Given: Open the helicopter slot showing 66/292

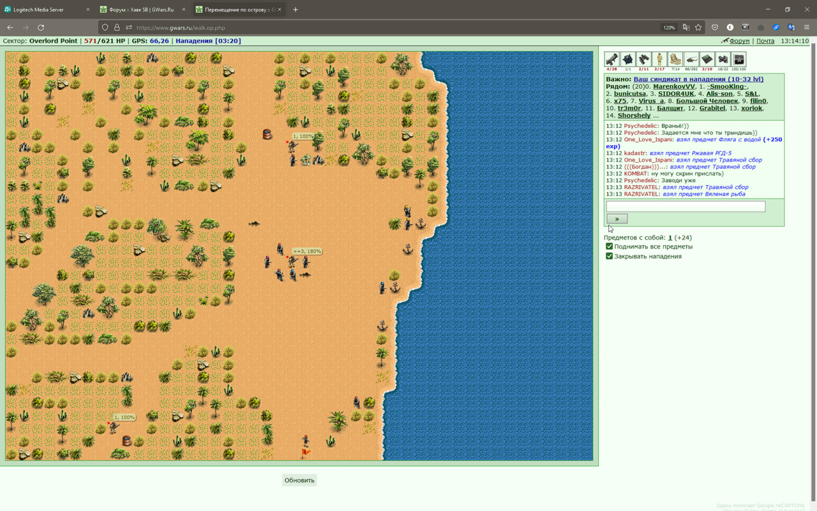Looking at the screenshot, I should click(691, 59).
